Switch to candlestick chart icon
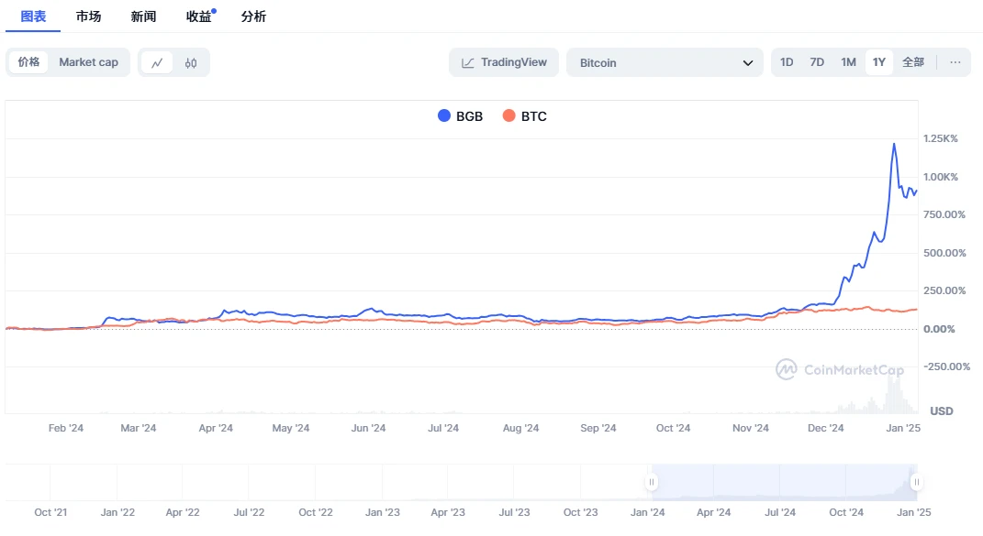The width and height of the screenshot is (983, 536). tap(191, 62)
